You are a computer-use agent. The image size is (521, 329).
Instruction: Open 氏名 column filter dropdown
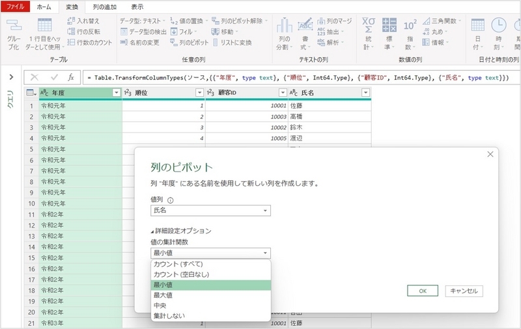click(x=365, y=93)
